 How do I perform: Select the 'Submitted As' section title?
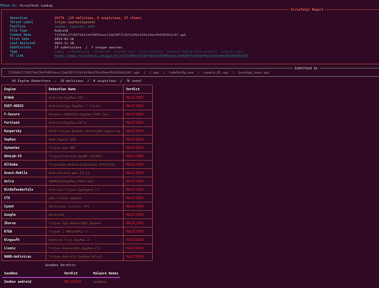point(306,68)
